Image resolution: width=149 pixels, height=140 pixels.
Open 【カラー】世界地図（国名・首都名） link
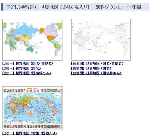click(x=28, y=64)
